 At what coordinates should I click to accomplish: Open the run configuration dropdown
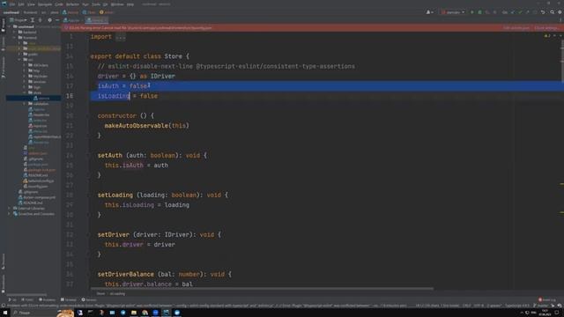(x=453, y=12)
